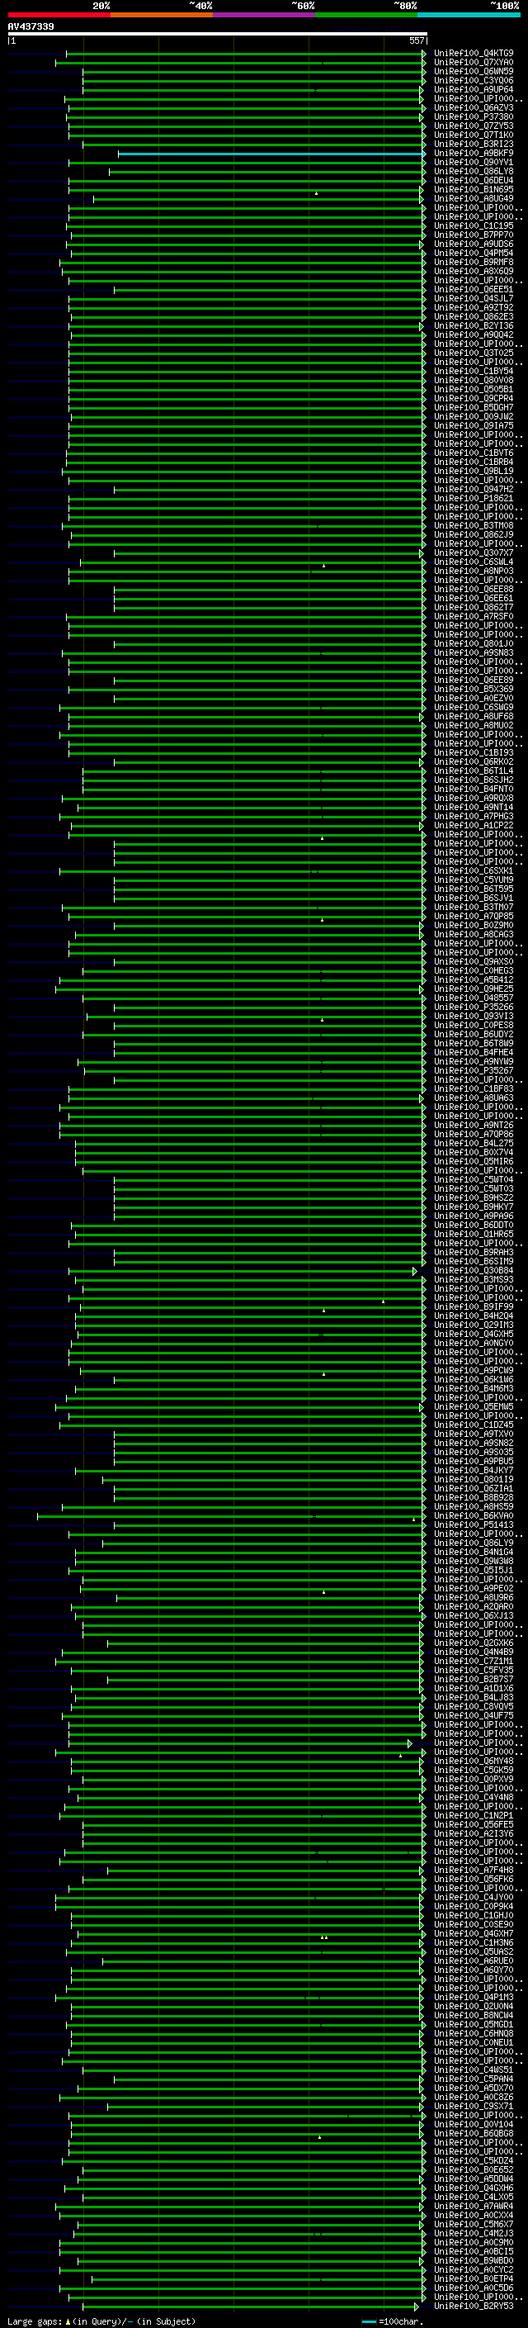
Task: Open hit UniRef100_B6SIM9
Action: coord(474,1262)
